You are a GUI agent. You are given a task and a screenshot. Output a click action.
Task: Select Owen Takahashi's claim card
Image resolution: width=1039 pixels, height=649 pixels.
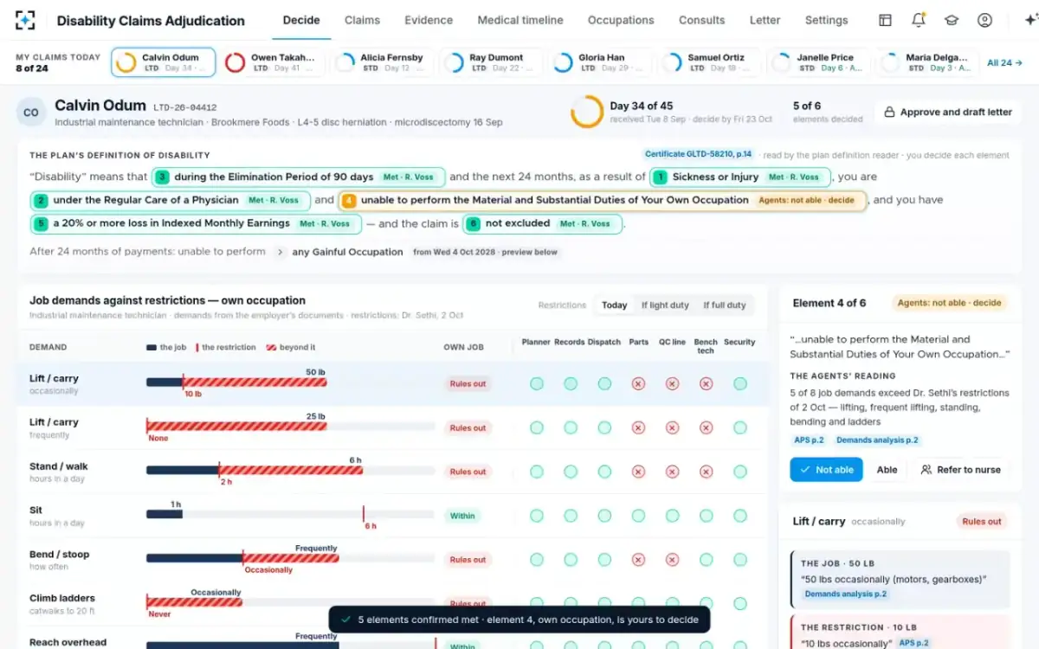tap(271, 62)
